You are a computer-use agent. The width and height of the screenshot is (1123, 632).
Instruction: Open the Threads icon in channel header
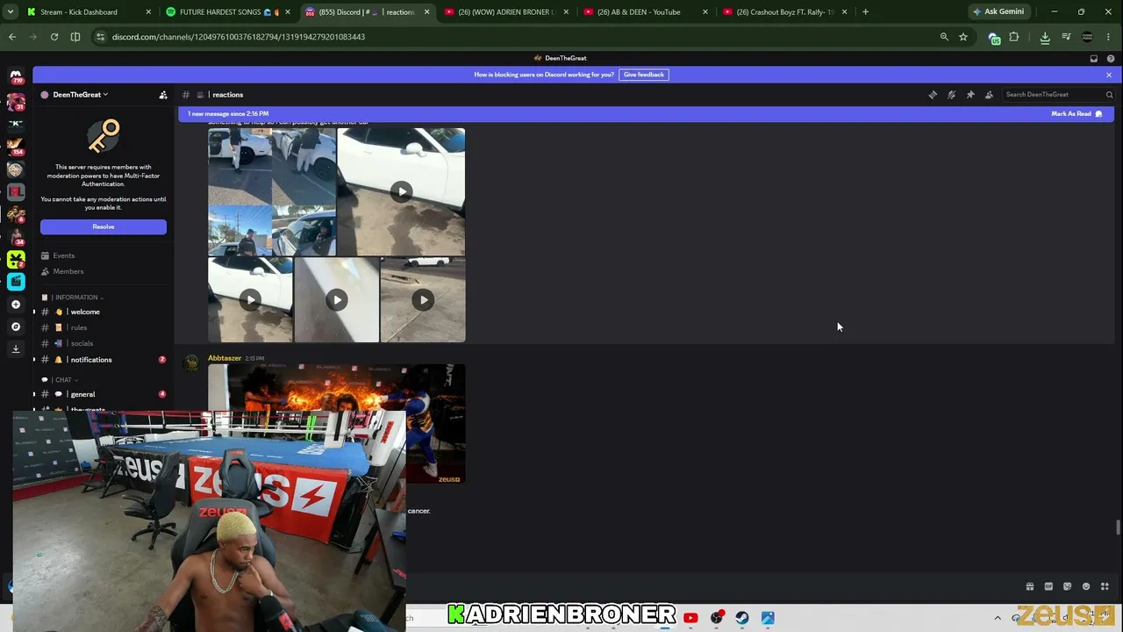point(933,95)
